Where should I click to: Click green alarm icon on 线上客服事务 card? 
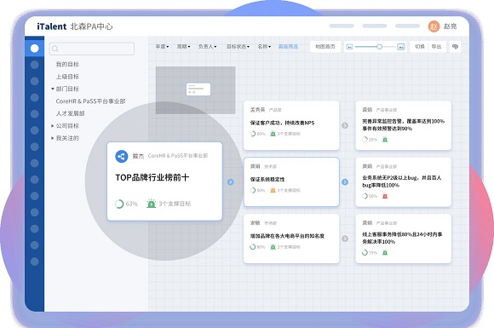pyautogui.click(x=385, y=252)
